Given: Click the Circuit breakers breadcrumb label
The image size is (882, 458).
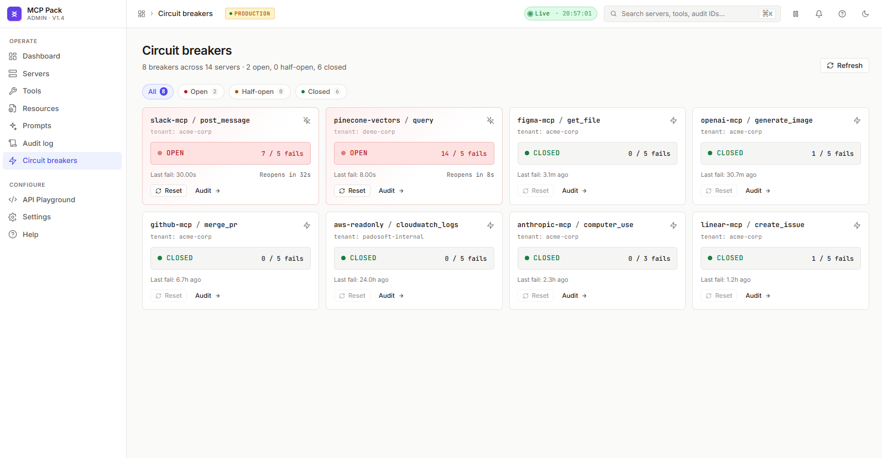Looking at the screenshot, I should (x=185, y=14).
